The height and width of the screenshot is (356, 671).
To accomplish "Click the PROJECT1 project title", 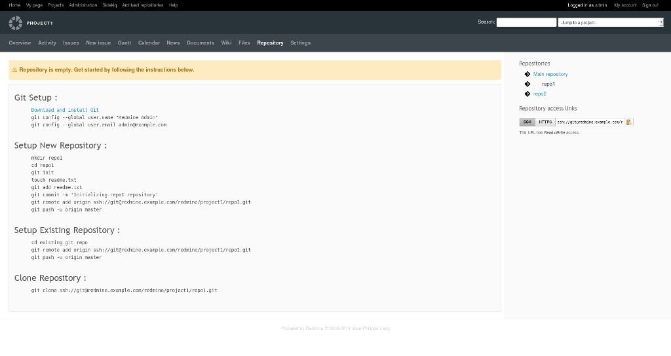I will [x=39, y=23].
